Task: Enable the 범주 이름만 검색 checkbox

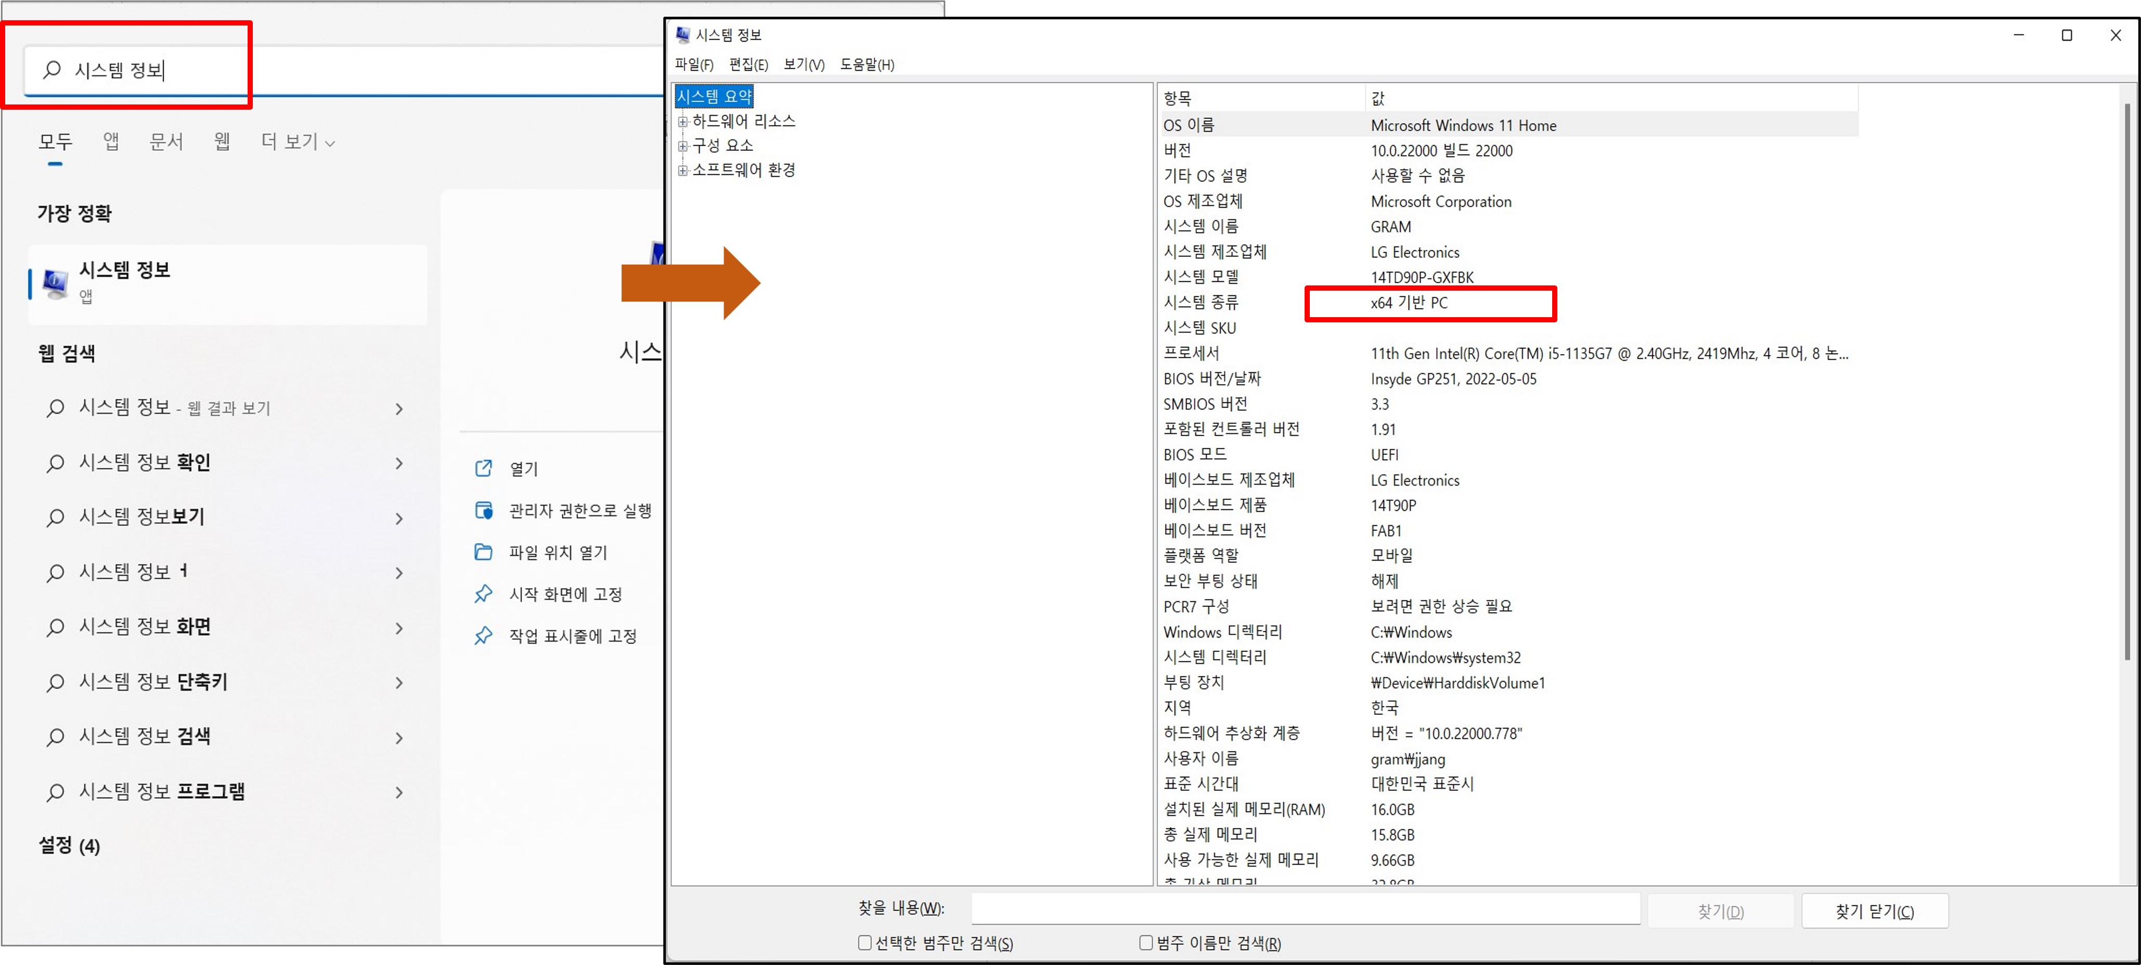Action: [x=1145, y=943]
